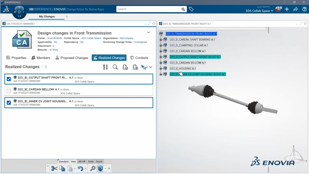
Task: Open the Touch action bar section
Action: pyautogui.click(x=99, y=161)
